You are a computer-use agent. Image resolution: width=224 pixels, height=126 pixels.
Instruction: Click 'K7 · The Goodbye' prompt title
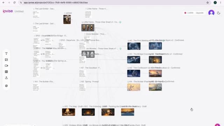click(x=91, y=68)
